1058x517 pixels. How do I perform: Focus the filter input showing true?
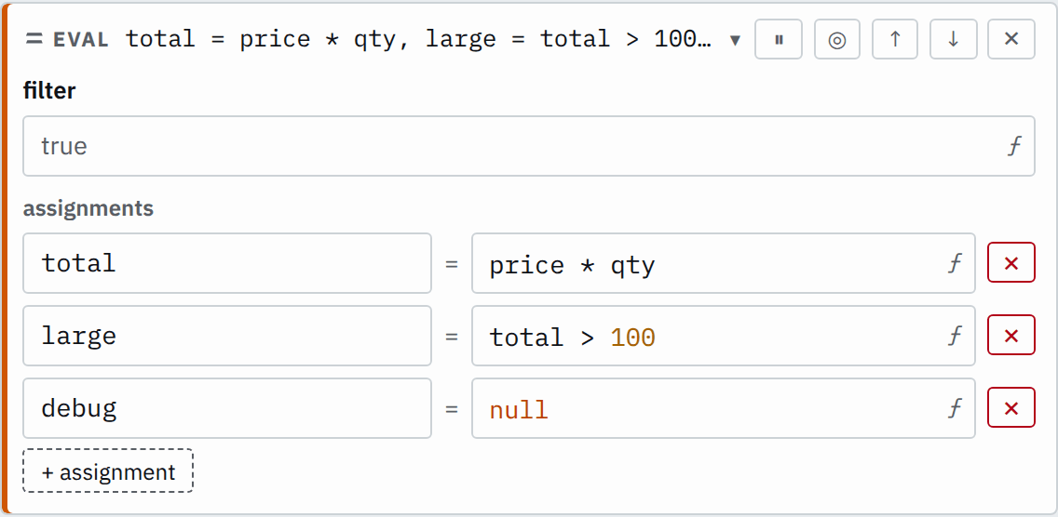528,146
